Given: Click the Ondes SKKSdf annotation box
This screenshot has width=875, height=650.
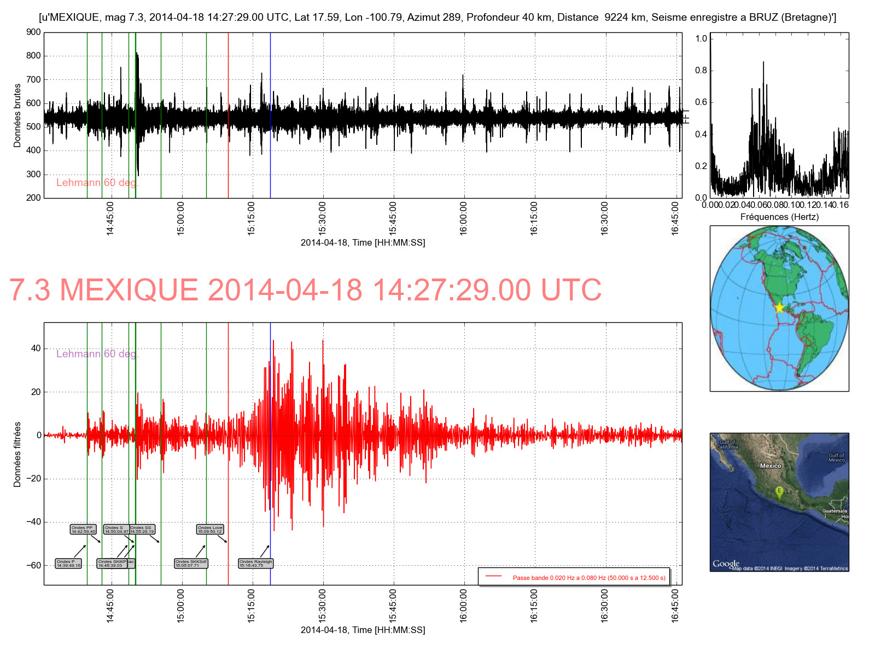Looking at the screenshot, I should [x=191, y=564].
